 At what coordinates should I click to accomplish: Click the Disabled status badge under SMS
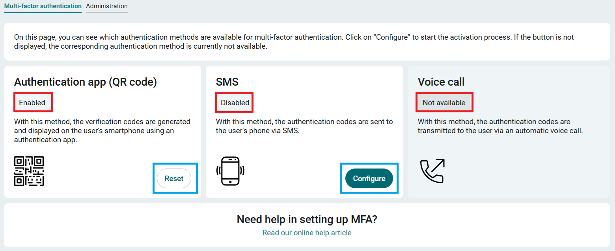(235, 103)
